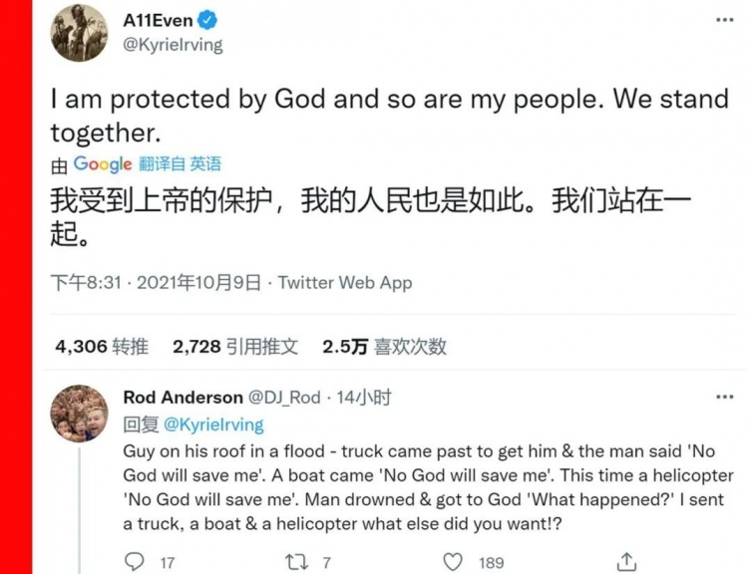Open the tweet timestamp 下午8:31 2021年10月9日
This screenshot has width=748, height=574.
coord(156,283)
